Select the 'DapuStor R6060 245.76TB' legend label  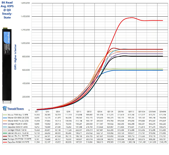pyautogui.click(x=18, y=142)
